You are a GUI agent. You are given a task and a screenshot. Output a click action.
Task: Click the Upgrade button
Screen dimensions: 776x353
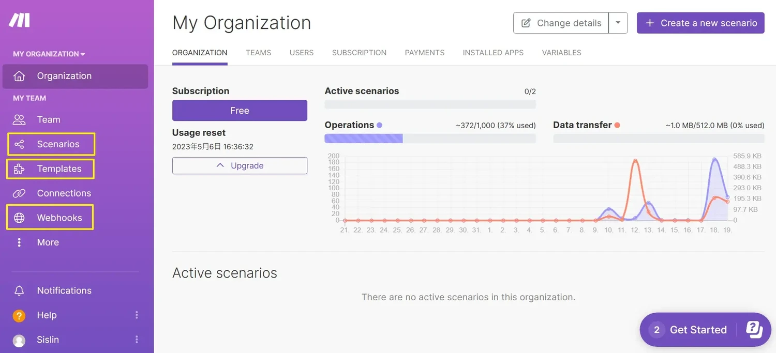click(240, 165)
